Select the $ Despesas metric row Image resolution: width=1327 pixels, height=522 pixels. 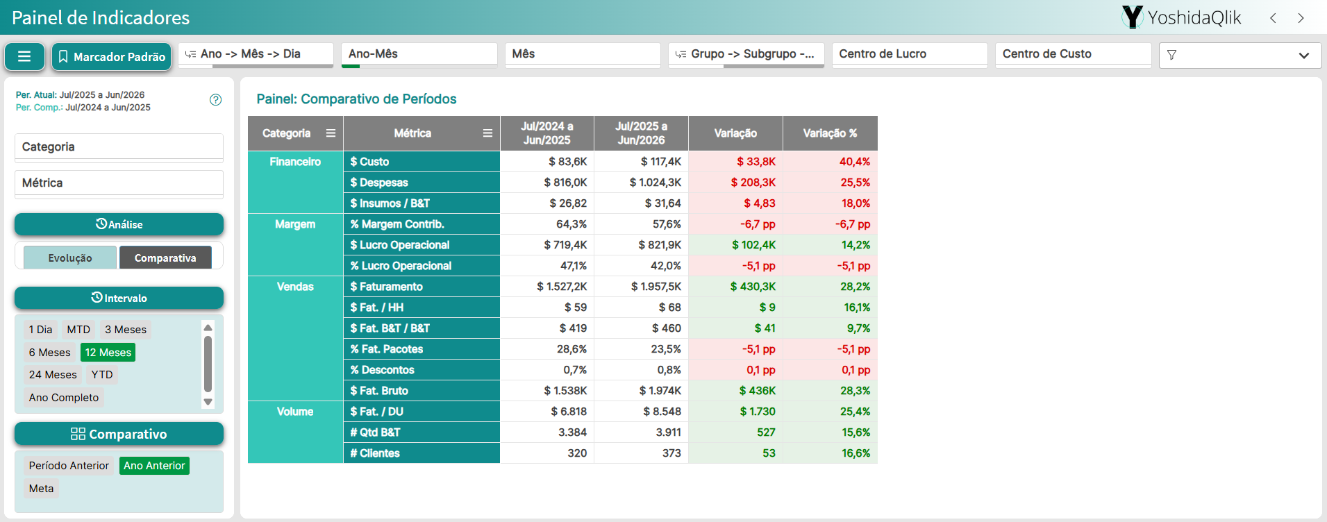tap(422, 183)
